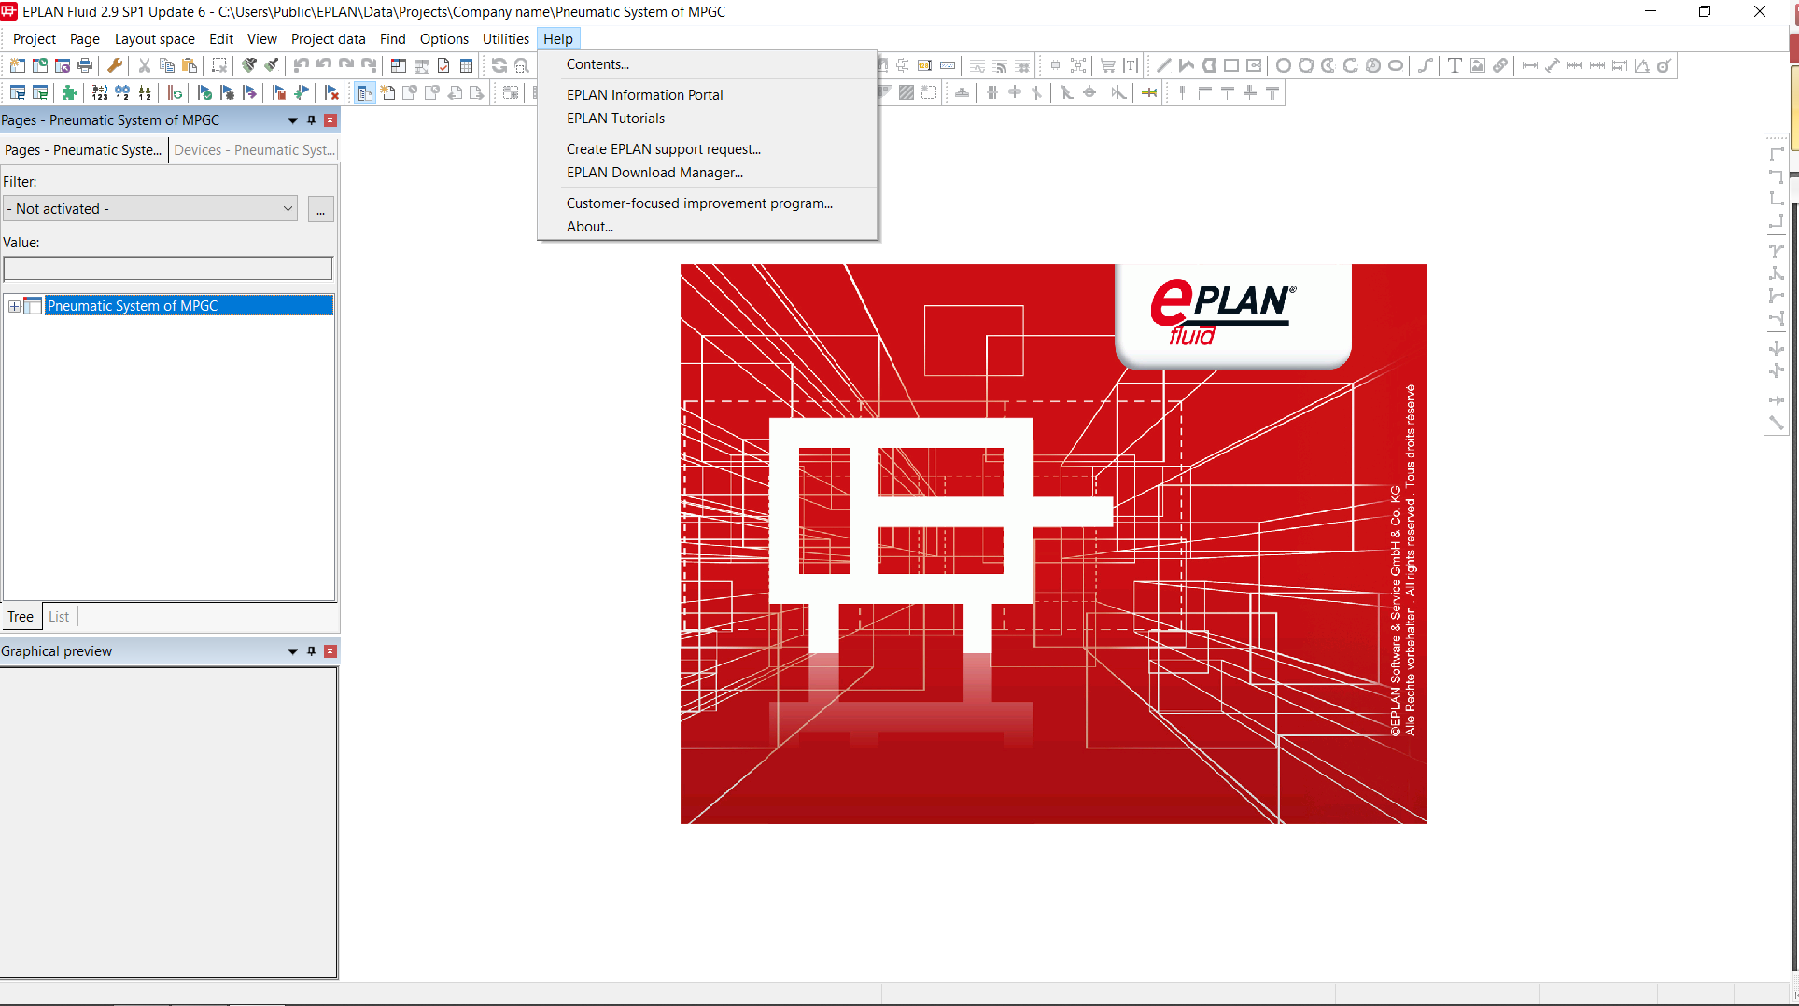Click the flag with red X icon
1799x1006 pixels.
click(331, 92)
